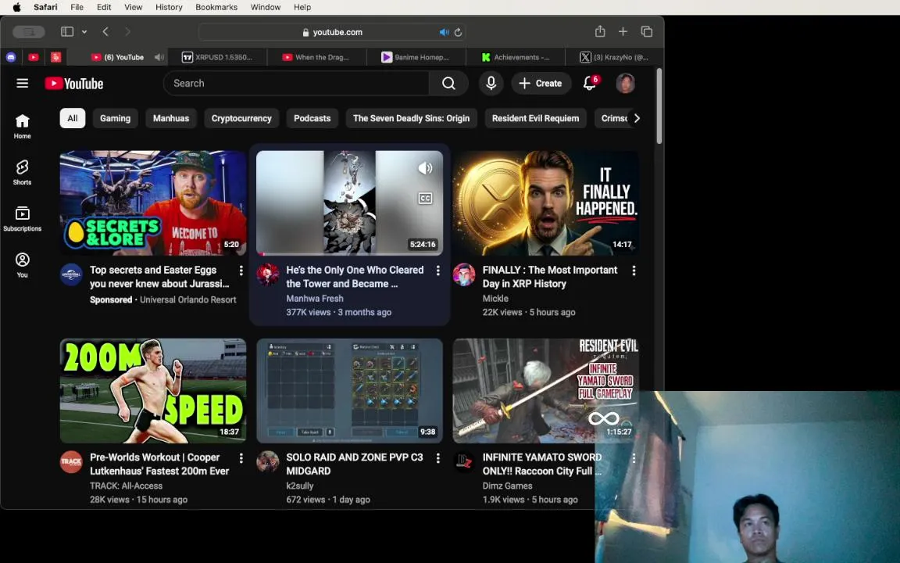Toggle the Safari sidebar
900x563 pixels.
point(67,31)
